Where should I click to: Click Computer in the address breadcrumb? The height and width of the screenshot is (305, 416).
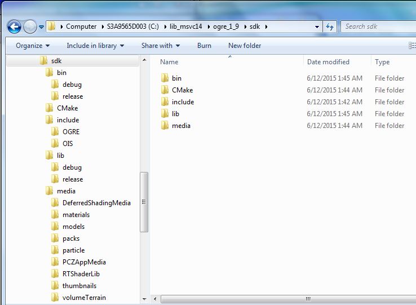(x=81, y=26)
